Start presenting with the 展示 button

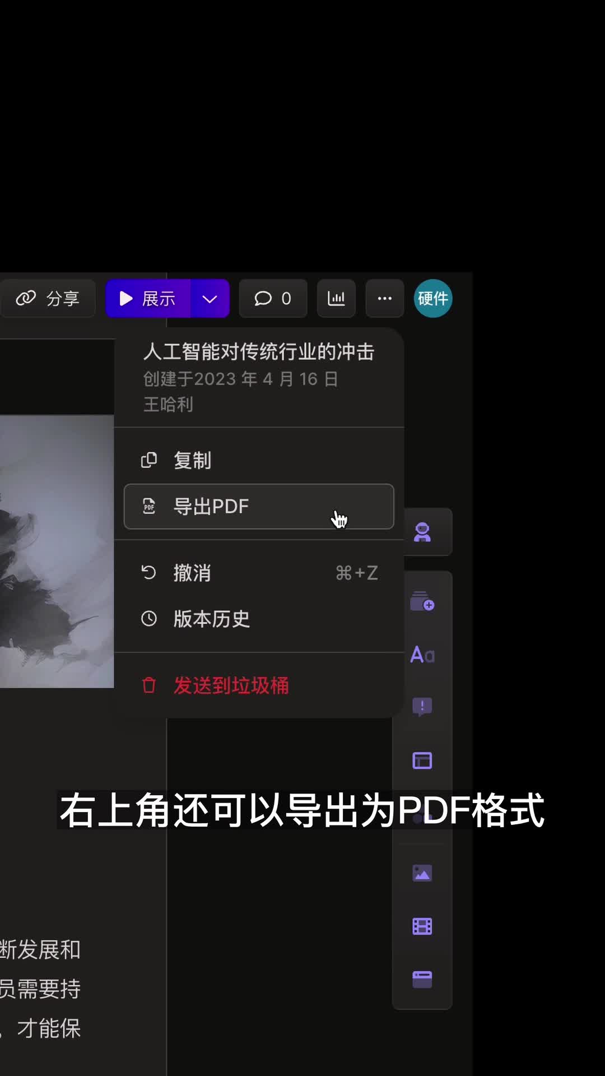pyautogui.click(x=148, y=299)
